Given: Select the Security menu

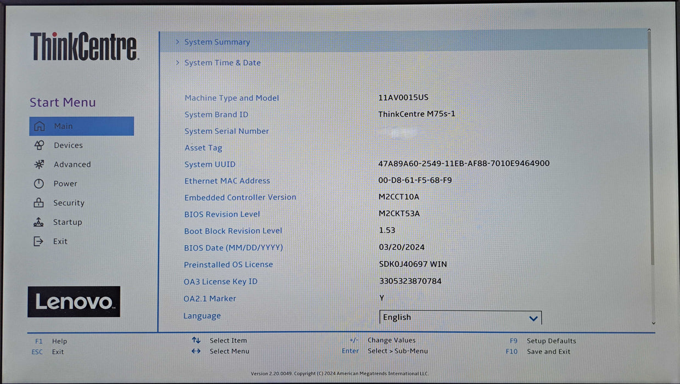Looking at the screenshot, I should point(69,203).
